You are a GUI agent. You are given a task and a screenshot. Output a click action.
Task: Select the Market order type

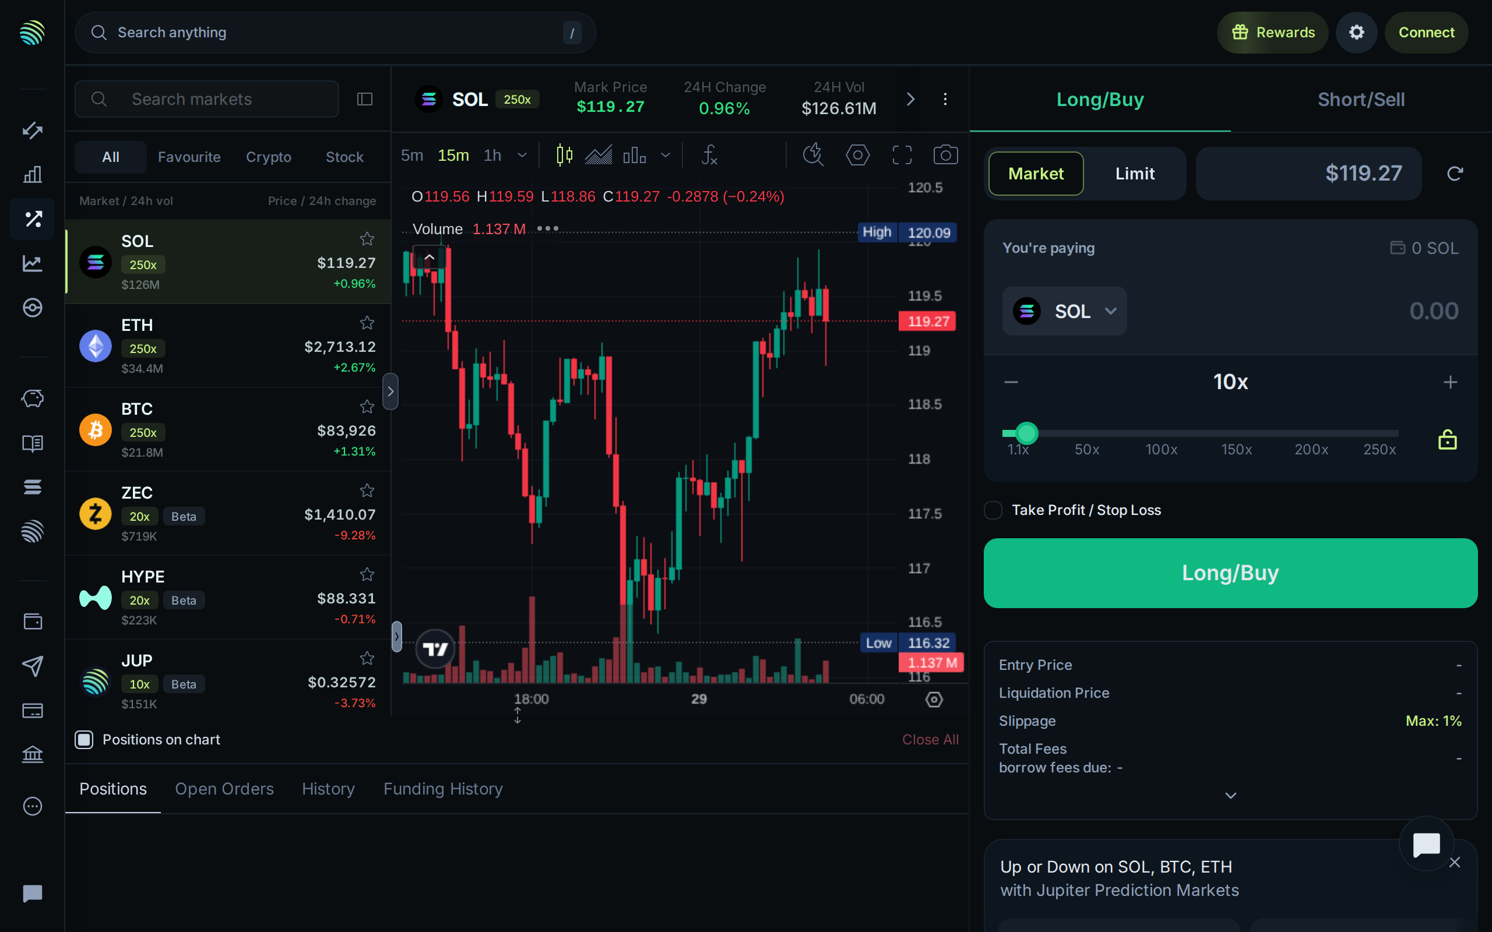coord(1036,174)
